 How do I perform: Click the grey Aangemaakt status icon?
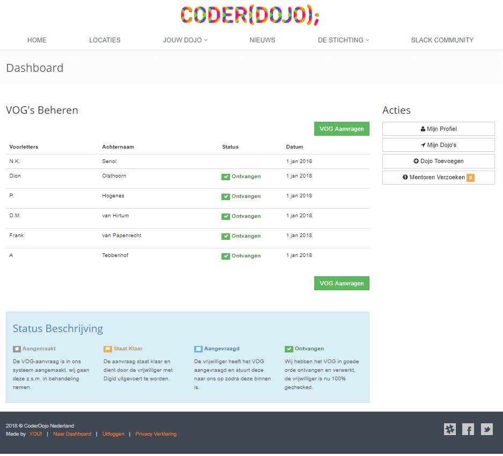[x=17, y=349]
